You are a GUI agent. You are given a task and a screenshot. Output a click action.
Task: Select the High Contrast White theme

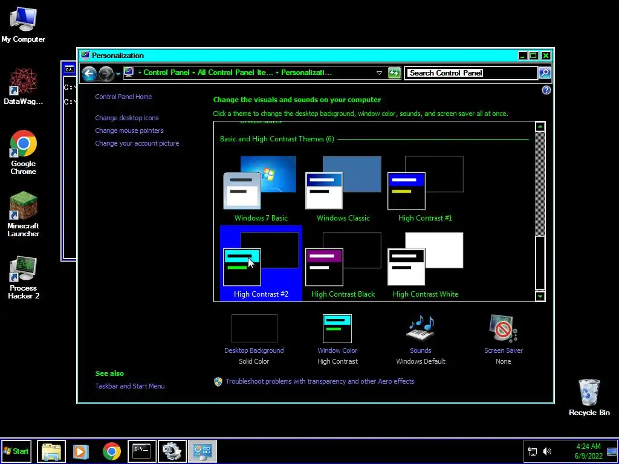425,263
